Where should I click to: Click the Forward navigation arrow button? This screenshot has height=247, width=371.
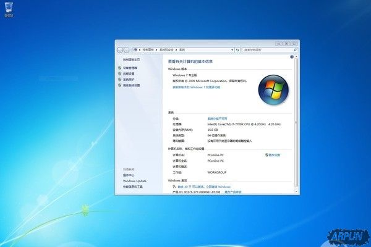[x=127, y=50]
